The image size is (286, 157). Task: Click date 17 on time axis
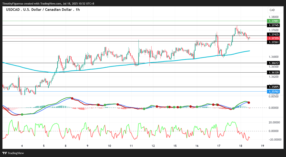[219, 146]
